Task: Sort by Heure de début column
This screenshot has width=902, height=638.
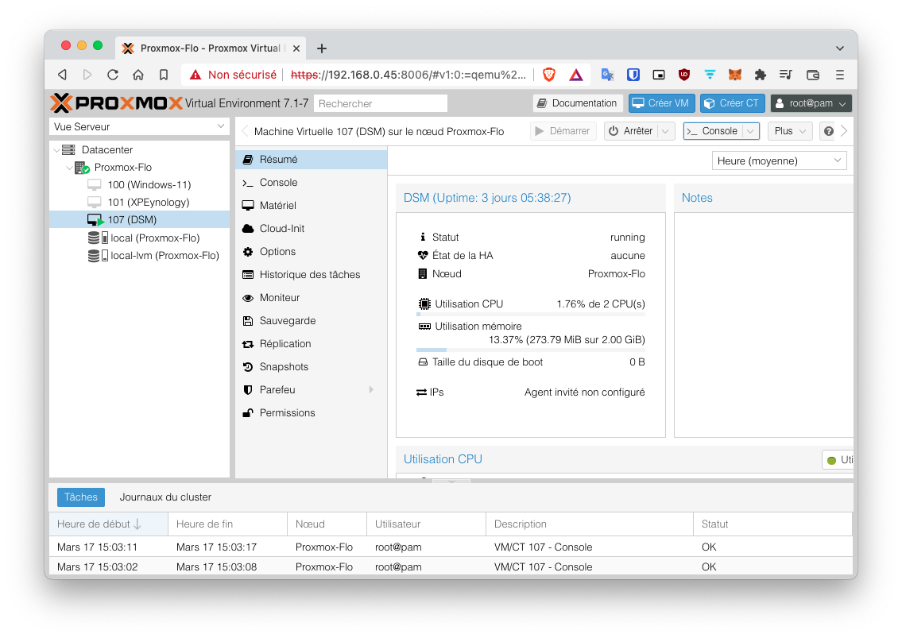Action: (108, 524)
